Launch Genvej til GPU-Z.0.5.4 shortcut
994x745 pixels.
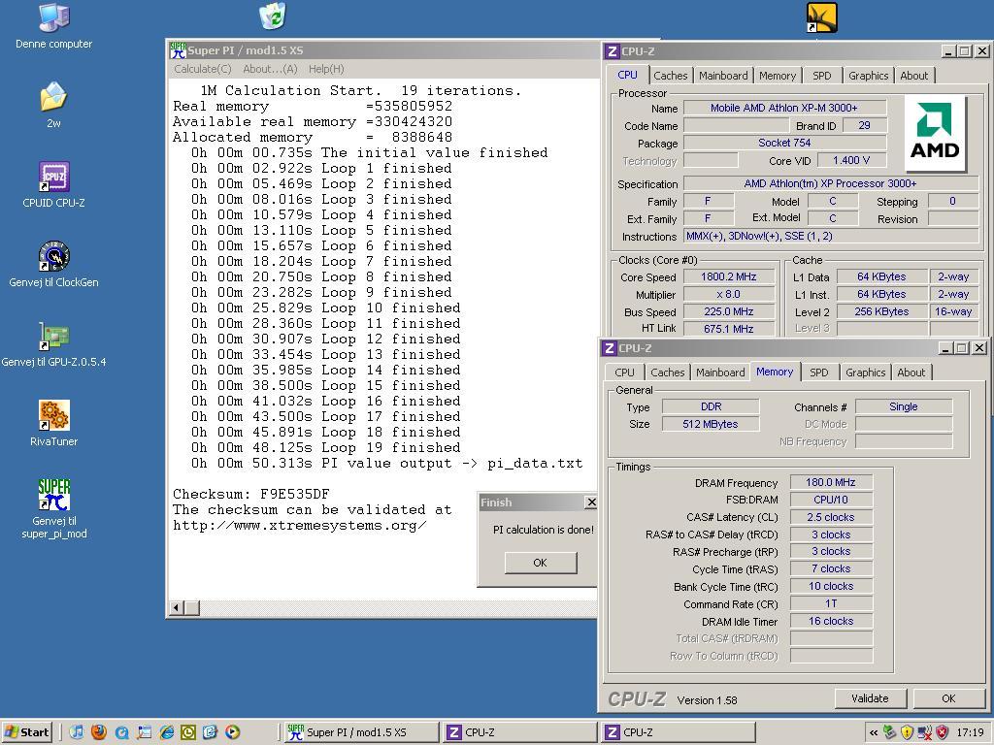[x=53, y=344]
